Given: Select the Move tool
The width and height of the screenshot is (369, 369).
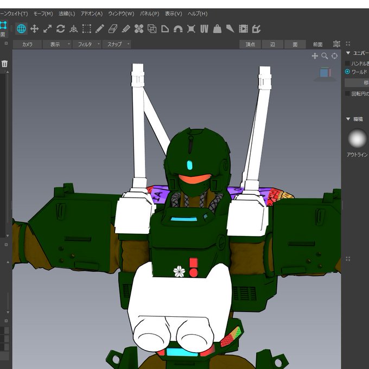Looking at the screenshot, I should click(34, 29).
